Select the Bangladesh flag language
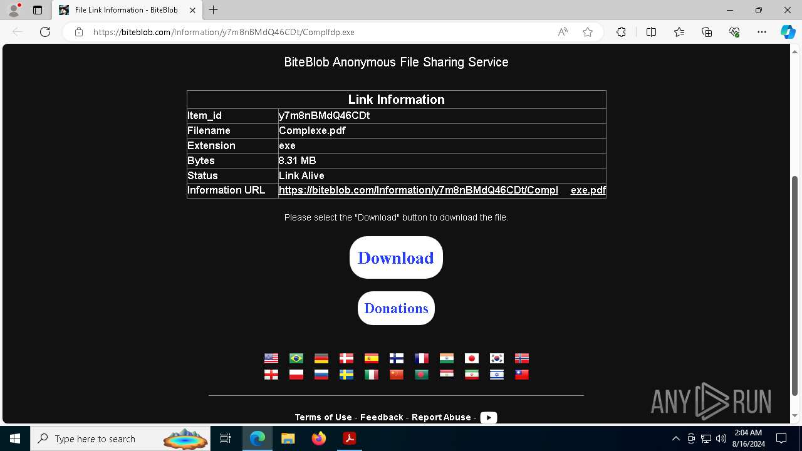The height and width of the screenshot is (451, 802). pos(422,375)
